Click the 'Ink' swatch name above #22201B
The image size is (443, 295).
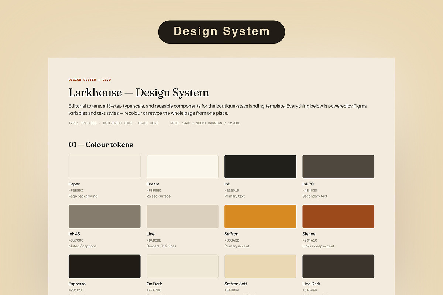227,184
